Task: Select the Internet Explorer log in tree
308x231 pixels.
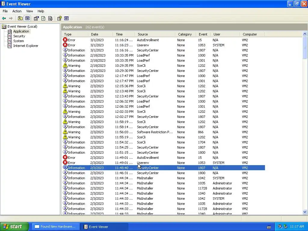Action: 26,46
